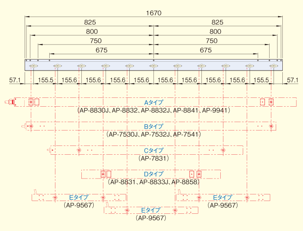Select the blue Aタイプ label
The image size is (303, 231).
(x=153, y=102)
